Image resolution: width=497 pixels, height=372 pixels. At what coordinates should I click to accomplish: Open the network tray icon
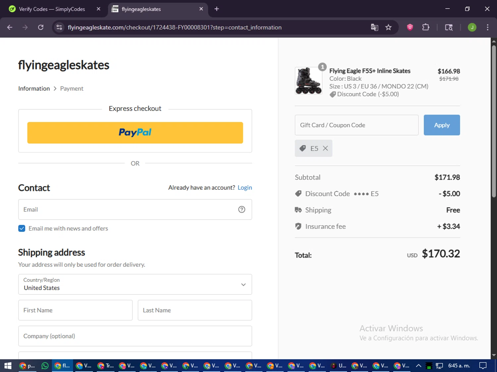(x=439, y=366)
